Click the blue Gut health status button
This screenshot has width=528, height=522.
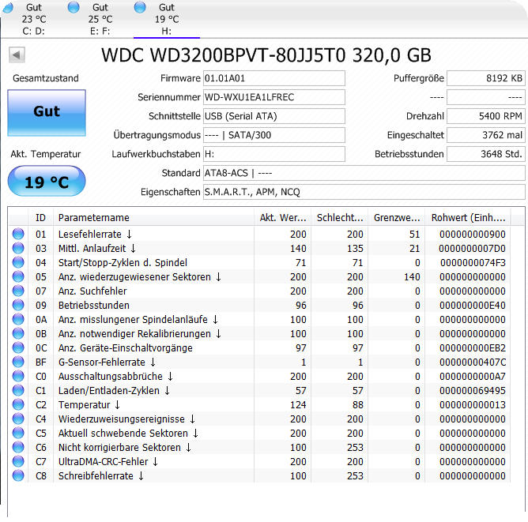coord(46,112)
